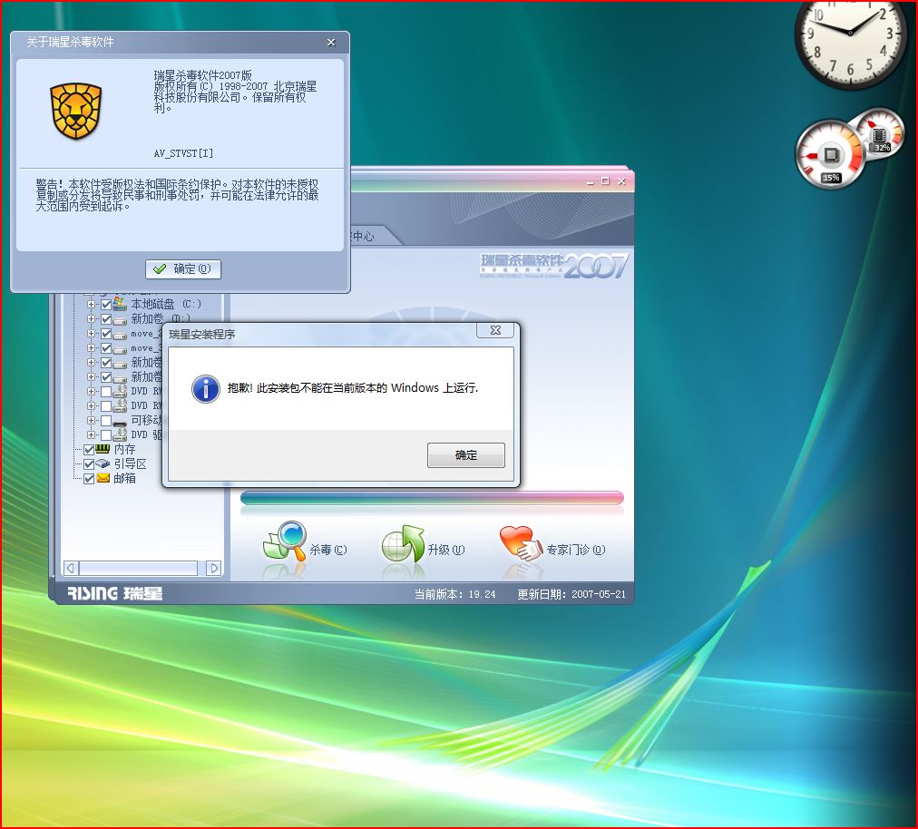Viewport: 918px width, 829px height.
Task: Click the 当前版本: 19.24 status text
Action: [454, 594]
